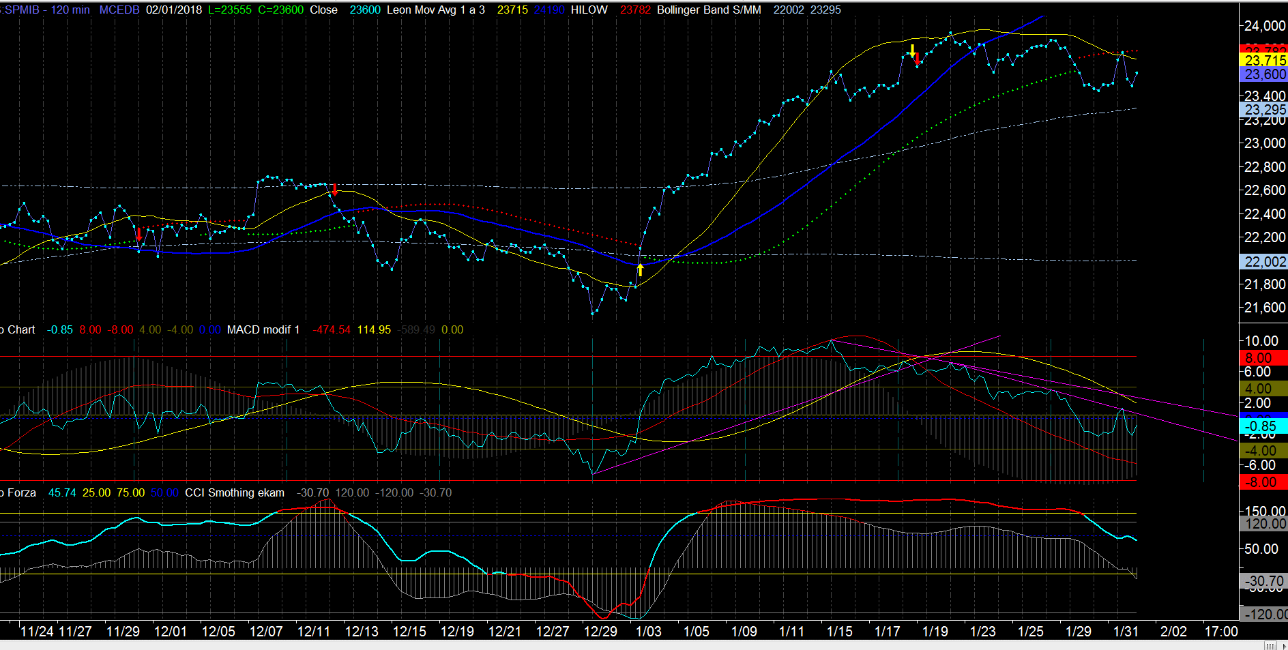Click the blue 24190 moving average value

pos(549,10)
